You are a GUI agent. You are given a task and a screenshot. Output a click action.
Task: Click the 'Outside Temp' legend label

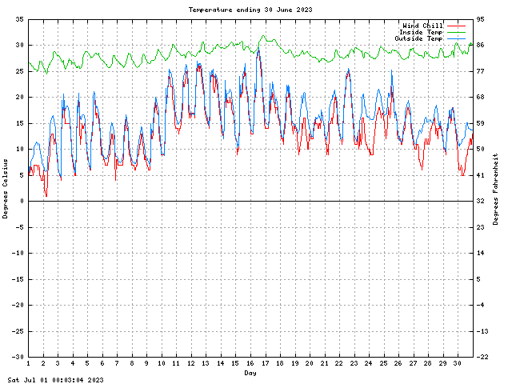(x=418, y=38)
